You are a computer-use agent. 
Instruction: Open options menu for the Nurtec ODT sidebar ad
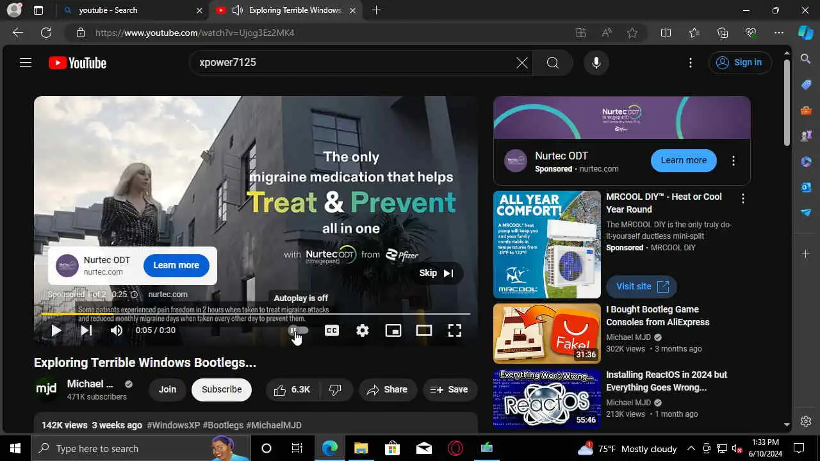[734, 161]
